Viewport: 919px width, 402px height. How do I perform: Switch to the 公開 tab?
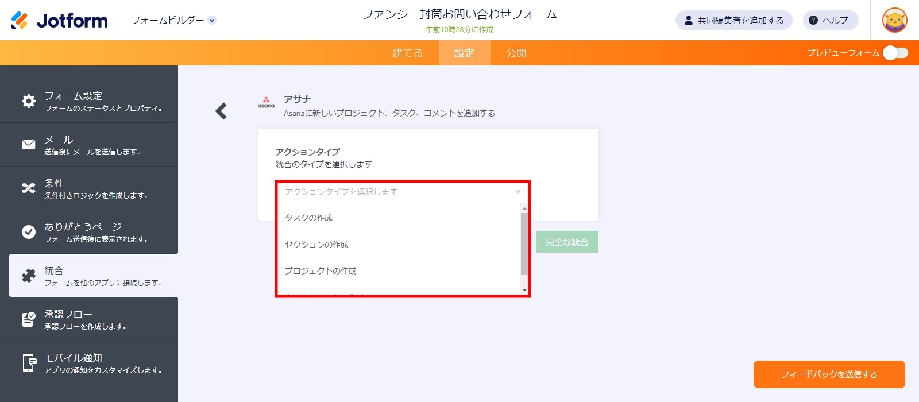point(516,53)
